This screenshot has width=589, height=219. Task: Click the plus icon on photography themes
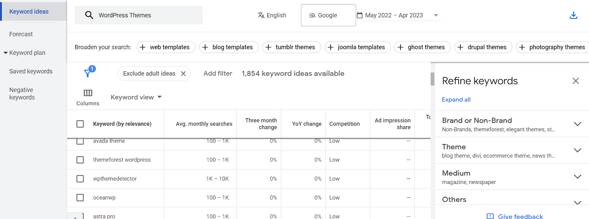pos(522,47)
